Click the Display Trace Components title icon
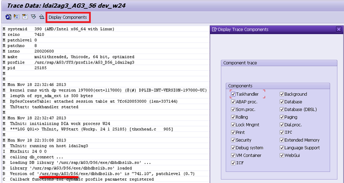 coord(215,30)
